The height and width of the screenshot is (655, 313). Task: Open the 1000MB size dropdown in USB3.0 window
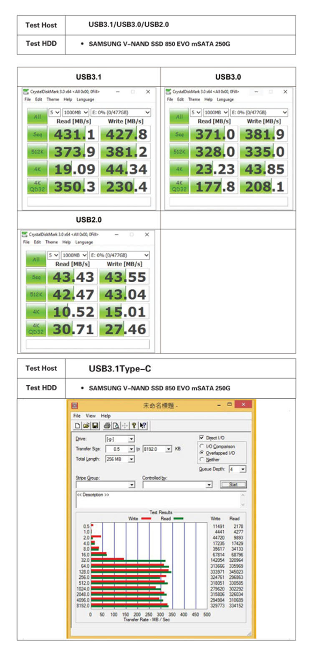coord(215,112)
